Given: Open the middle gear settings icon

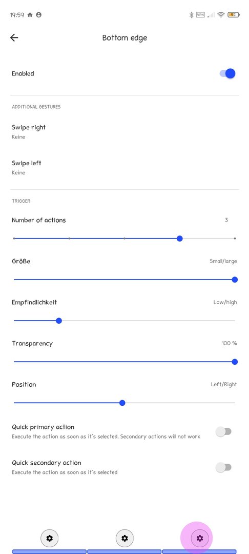Looking at the screenshot, I should click(125, 539).
